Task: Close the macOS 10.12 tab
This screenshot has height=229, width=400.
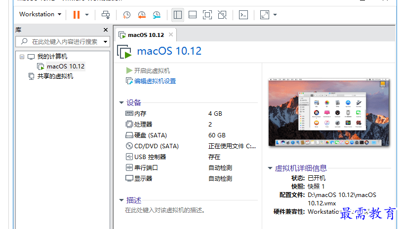Action: click(x=171, y=34)
